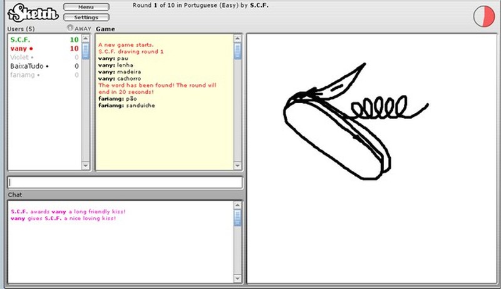This screenshot has width=501, height=289.
Task: Click vany's score of 10
Action: point(74,49)
